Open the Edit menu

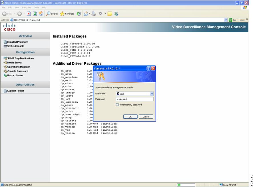click(x=10, y=7)
